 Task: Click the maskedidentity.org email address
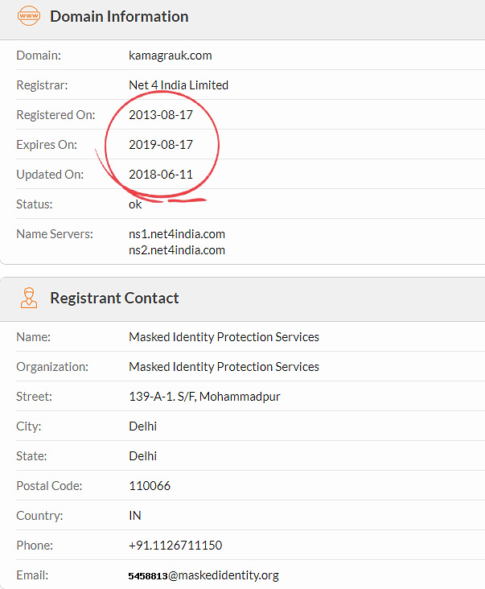point(203,575)
